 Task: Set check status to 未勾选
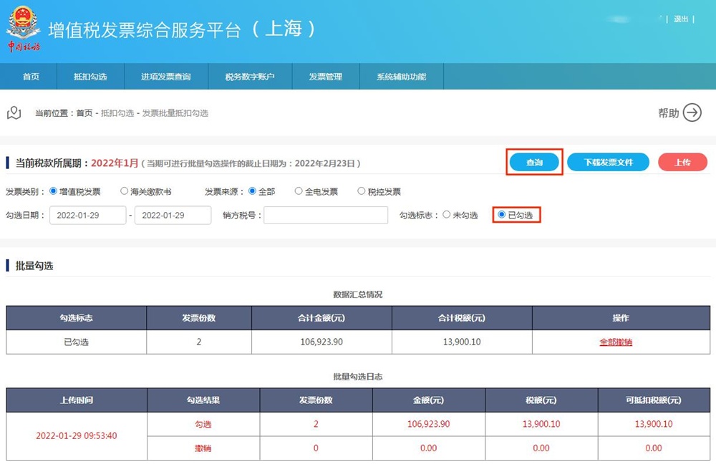click(x=447, y=215)
